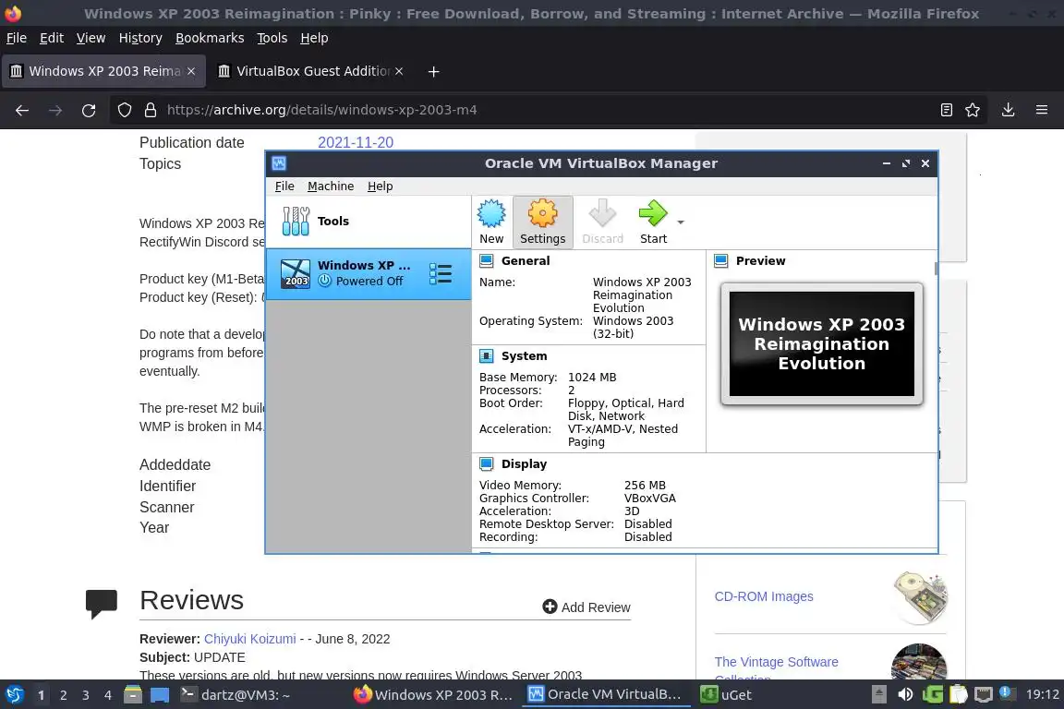The width and height of the screenshot is (1064, 709).
Task: Open a new Firefox tab
Action: [x=433, y=71]
